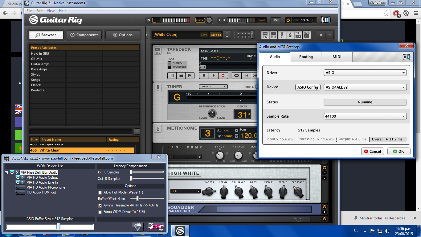Toggle VIA HD Audio Output device power
Viewport: 421px width, 237px height.
pyautogui.click(x=18, y=177)
